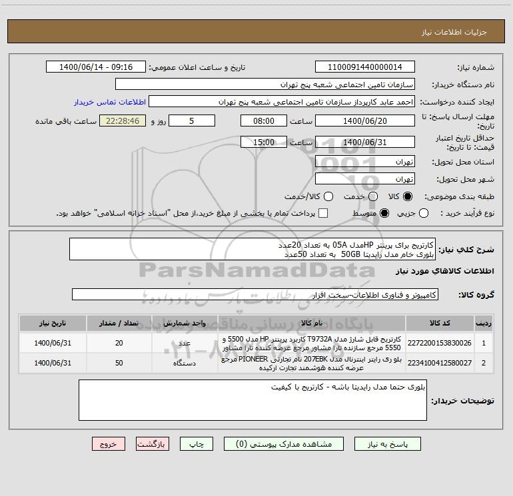Select the متوسط purchase type radio
513x496 pixels.
point(384,213)
